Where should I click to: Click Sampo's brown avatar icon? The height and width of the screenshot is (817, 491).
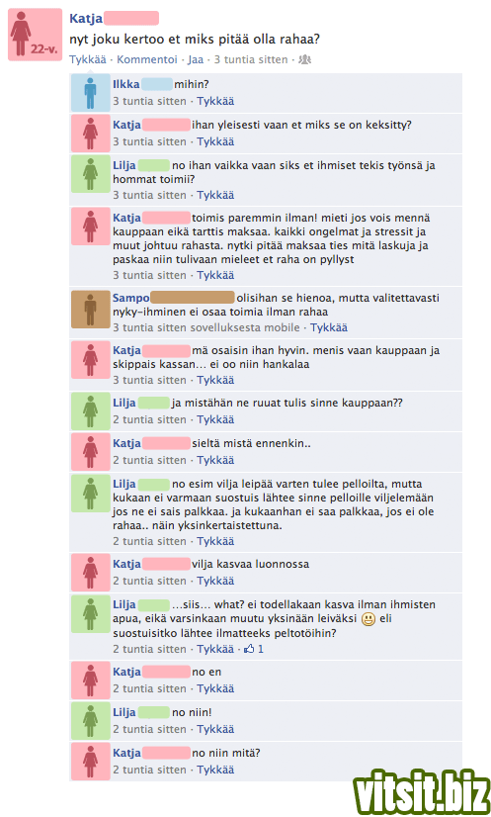tap(91, 310)
